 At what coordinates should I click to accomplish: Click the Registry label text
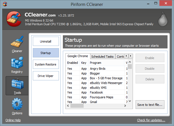coord(17,72)
